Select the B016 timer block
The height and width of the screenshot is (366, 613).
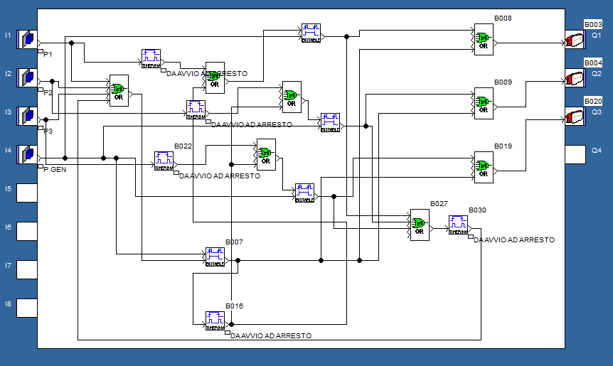coord(215,321)
